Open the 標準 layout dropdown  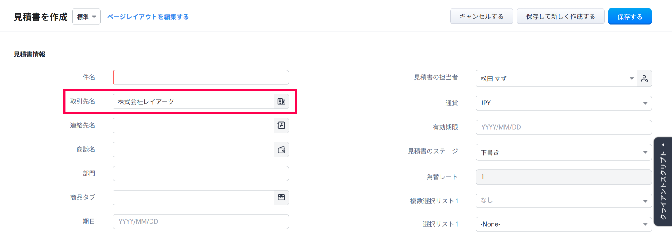(86, 17)
